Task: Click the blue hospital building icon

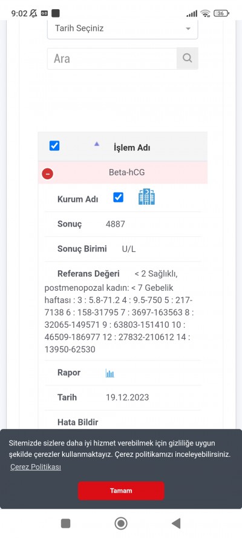Action: pos(146,197)
